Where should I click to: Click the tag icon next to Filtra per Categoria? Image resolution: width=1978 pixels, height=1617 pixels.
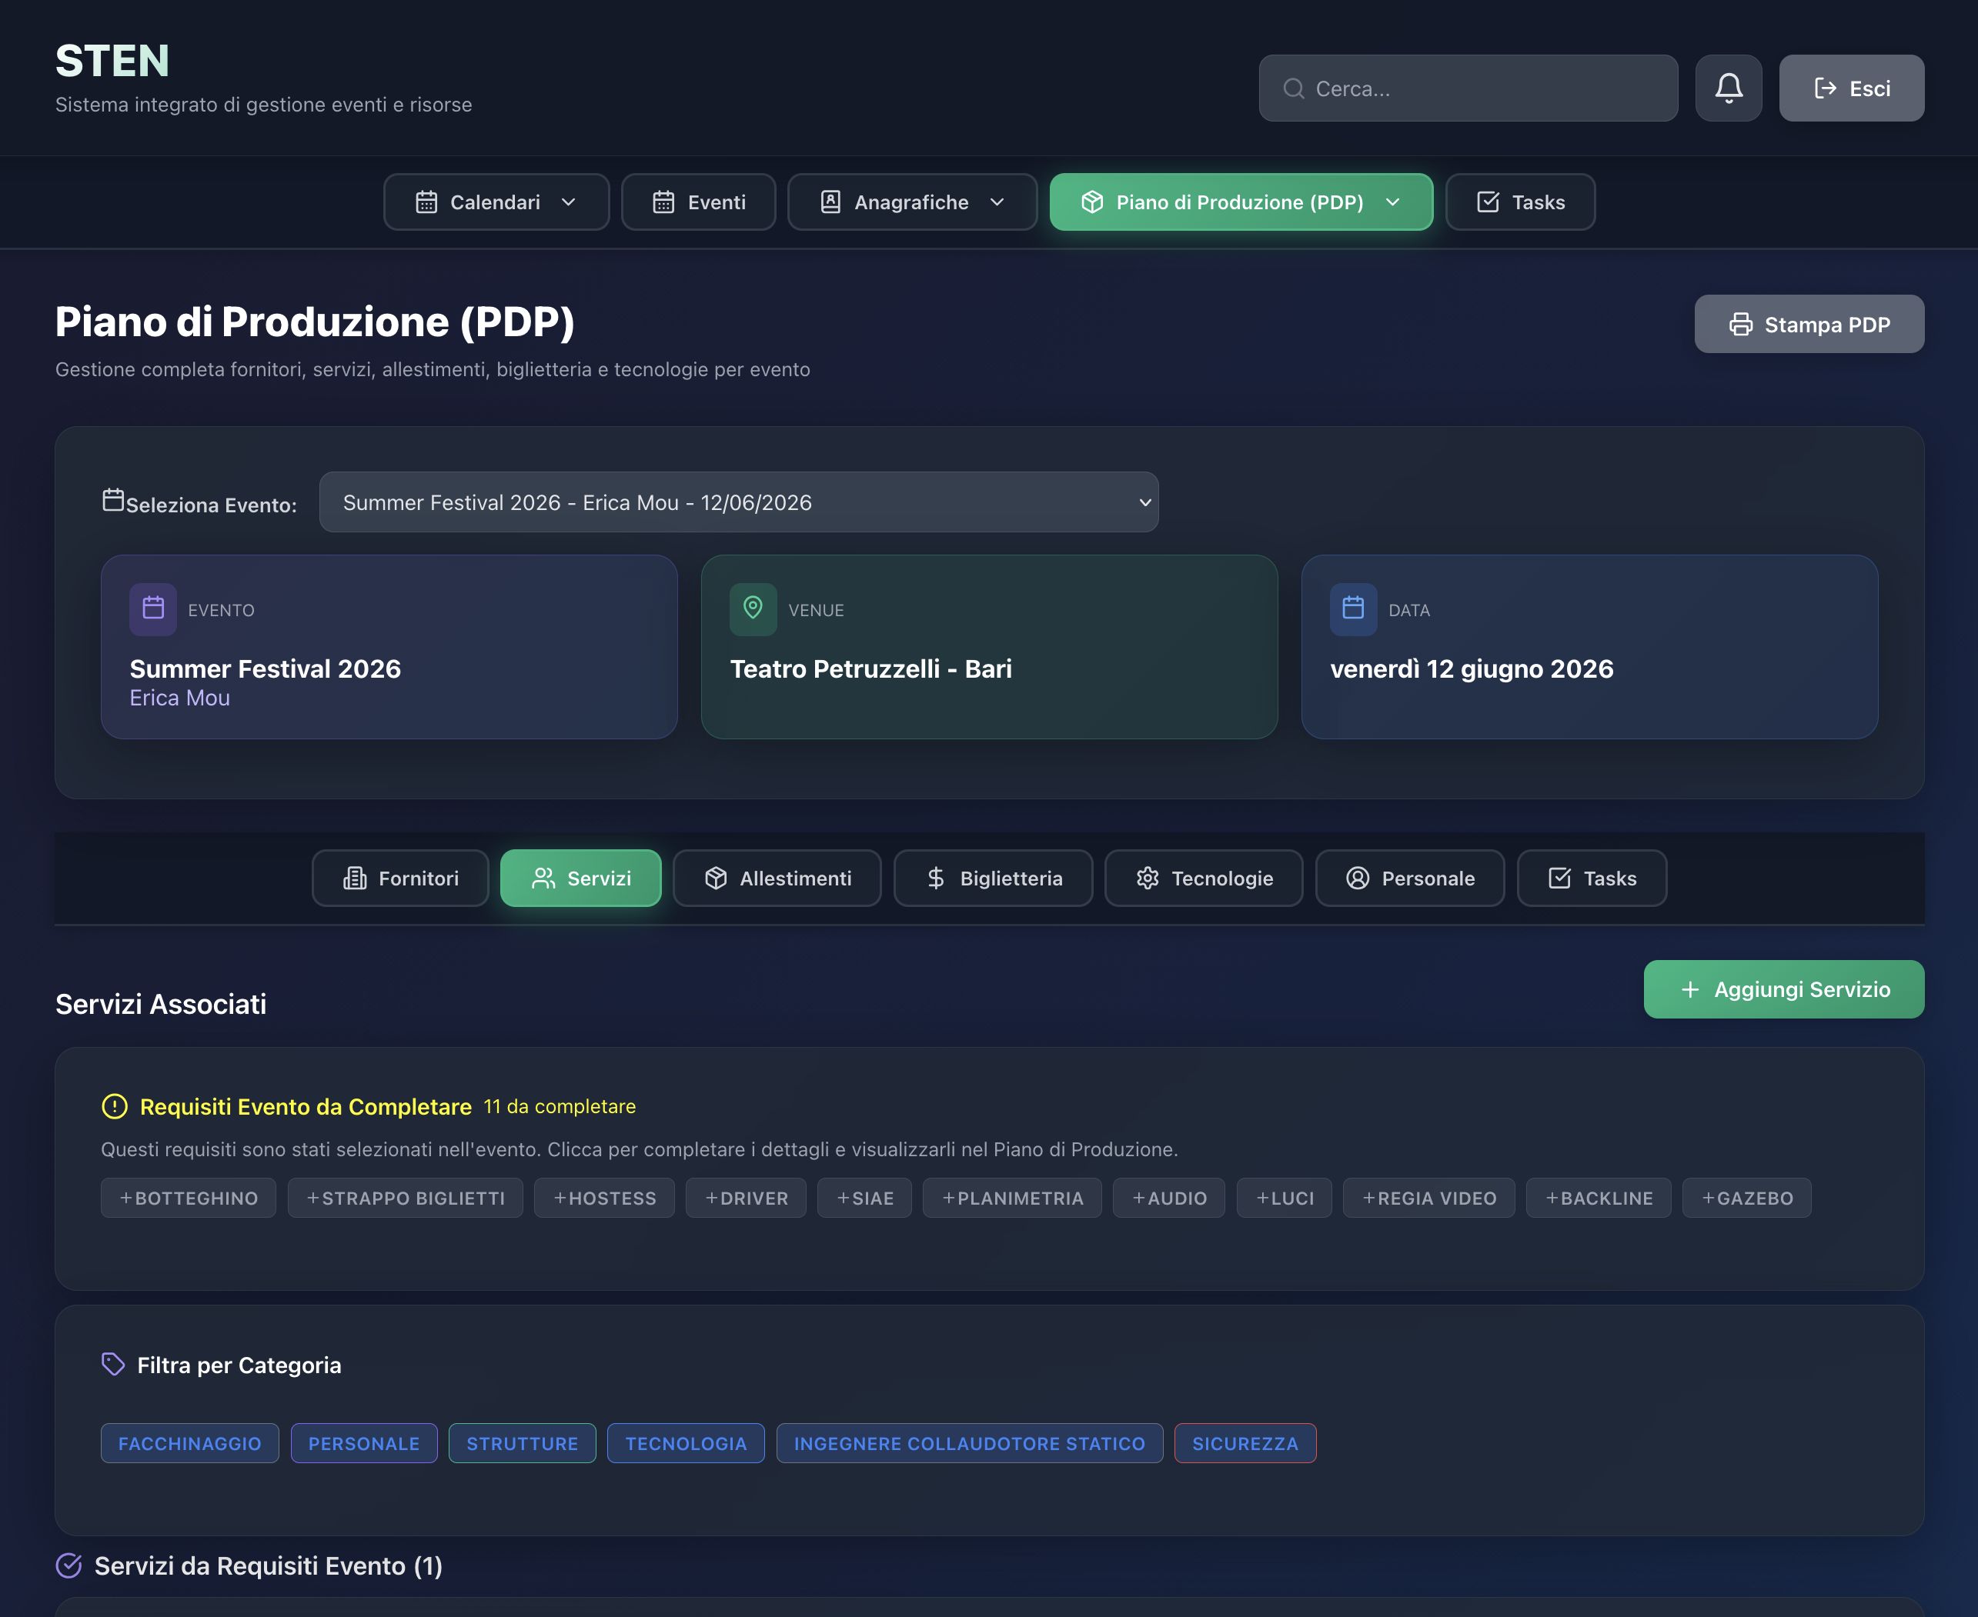point(112,1365)
